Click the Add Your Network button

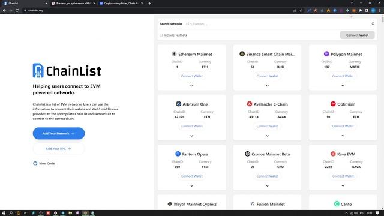click(x=59, y=133)
